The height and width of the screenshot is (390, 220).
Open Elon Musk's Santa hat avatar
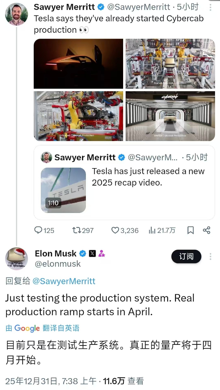tap(16, 259)
